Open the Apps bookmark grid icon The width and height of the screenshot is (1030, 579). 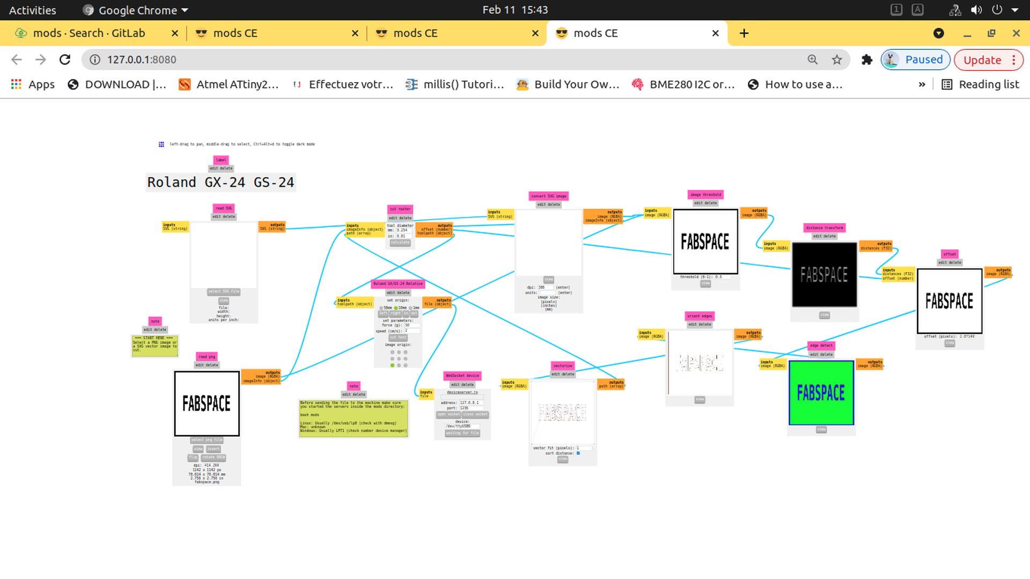[16, 84]
